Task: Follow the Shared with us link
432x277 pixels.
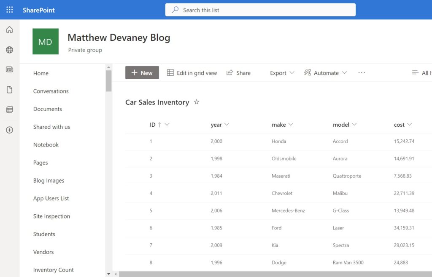Action: pyautogui.click(x=51, y=127)
